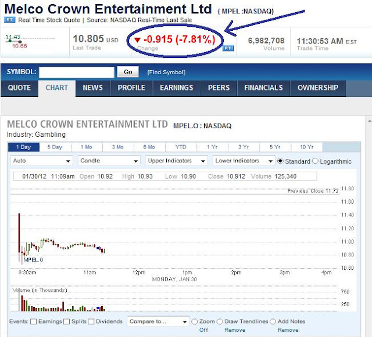Click the day range mini chart 11.43–10.66

(30, 42)
